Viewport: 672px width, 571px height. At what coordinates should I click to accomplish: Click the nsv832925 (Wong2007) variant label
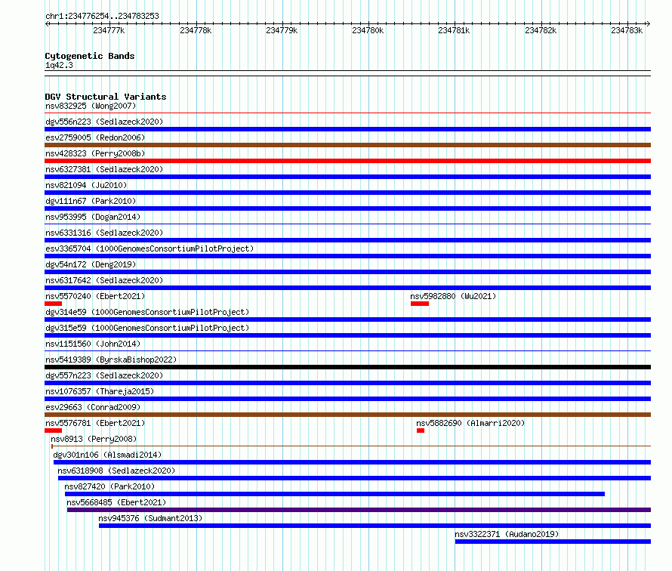pyautogui.click(x=91, y=106)
